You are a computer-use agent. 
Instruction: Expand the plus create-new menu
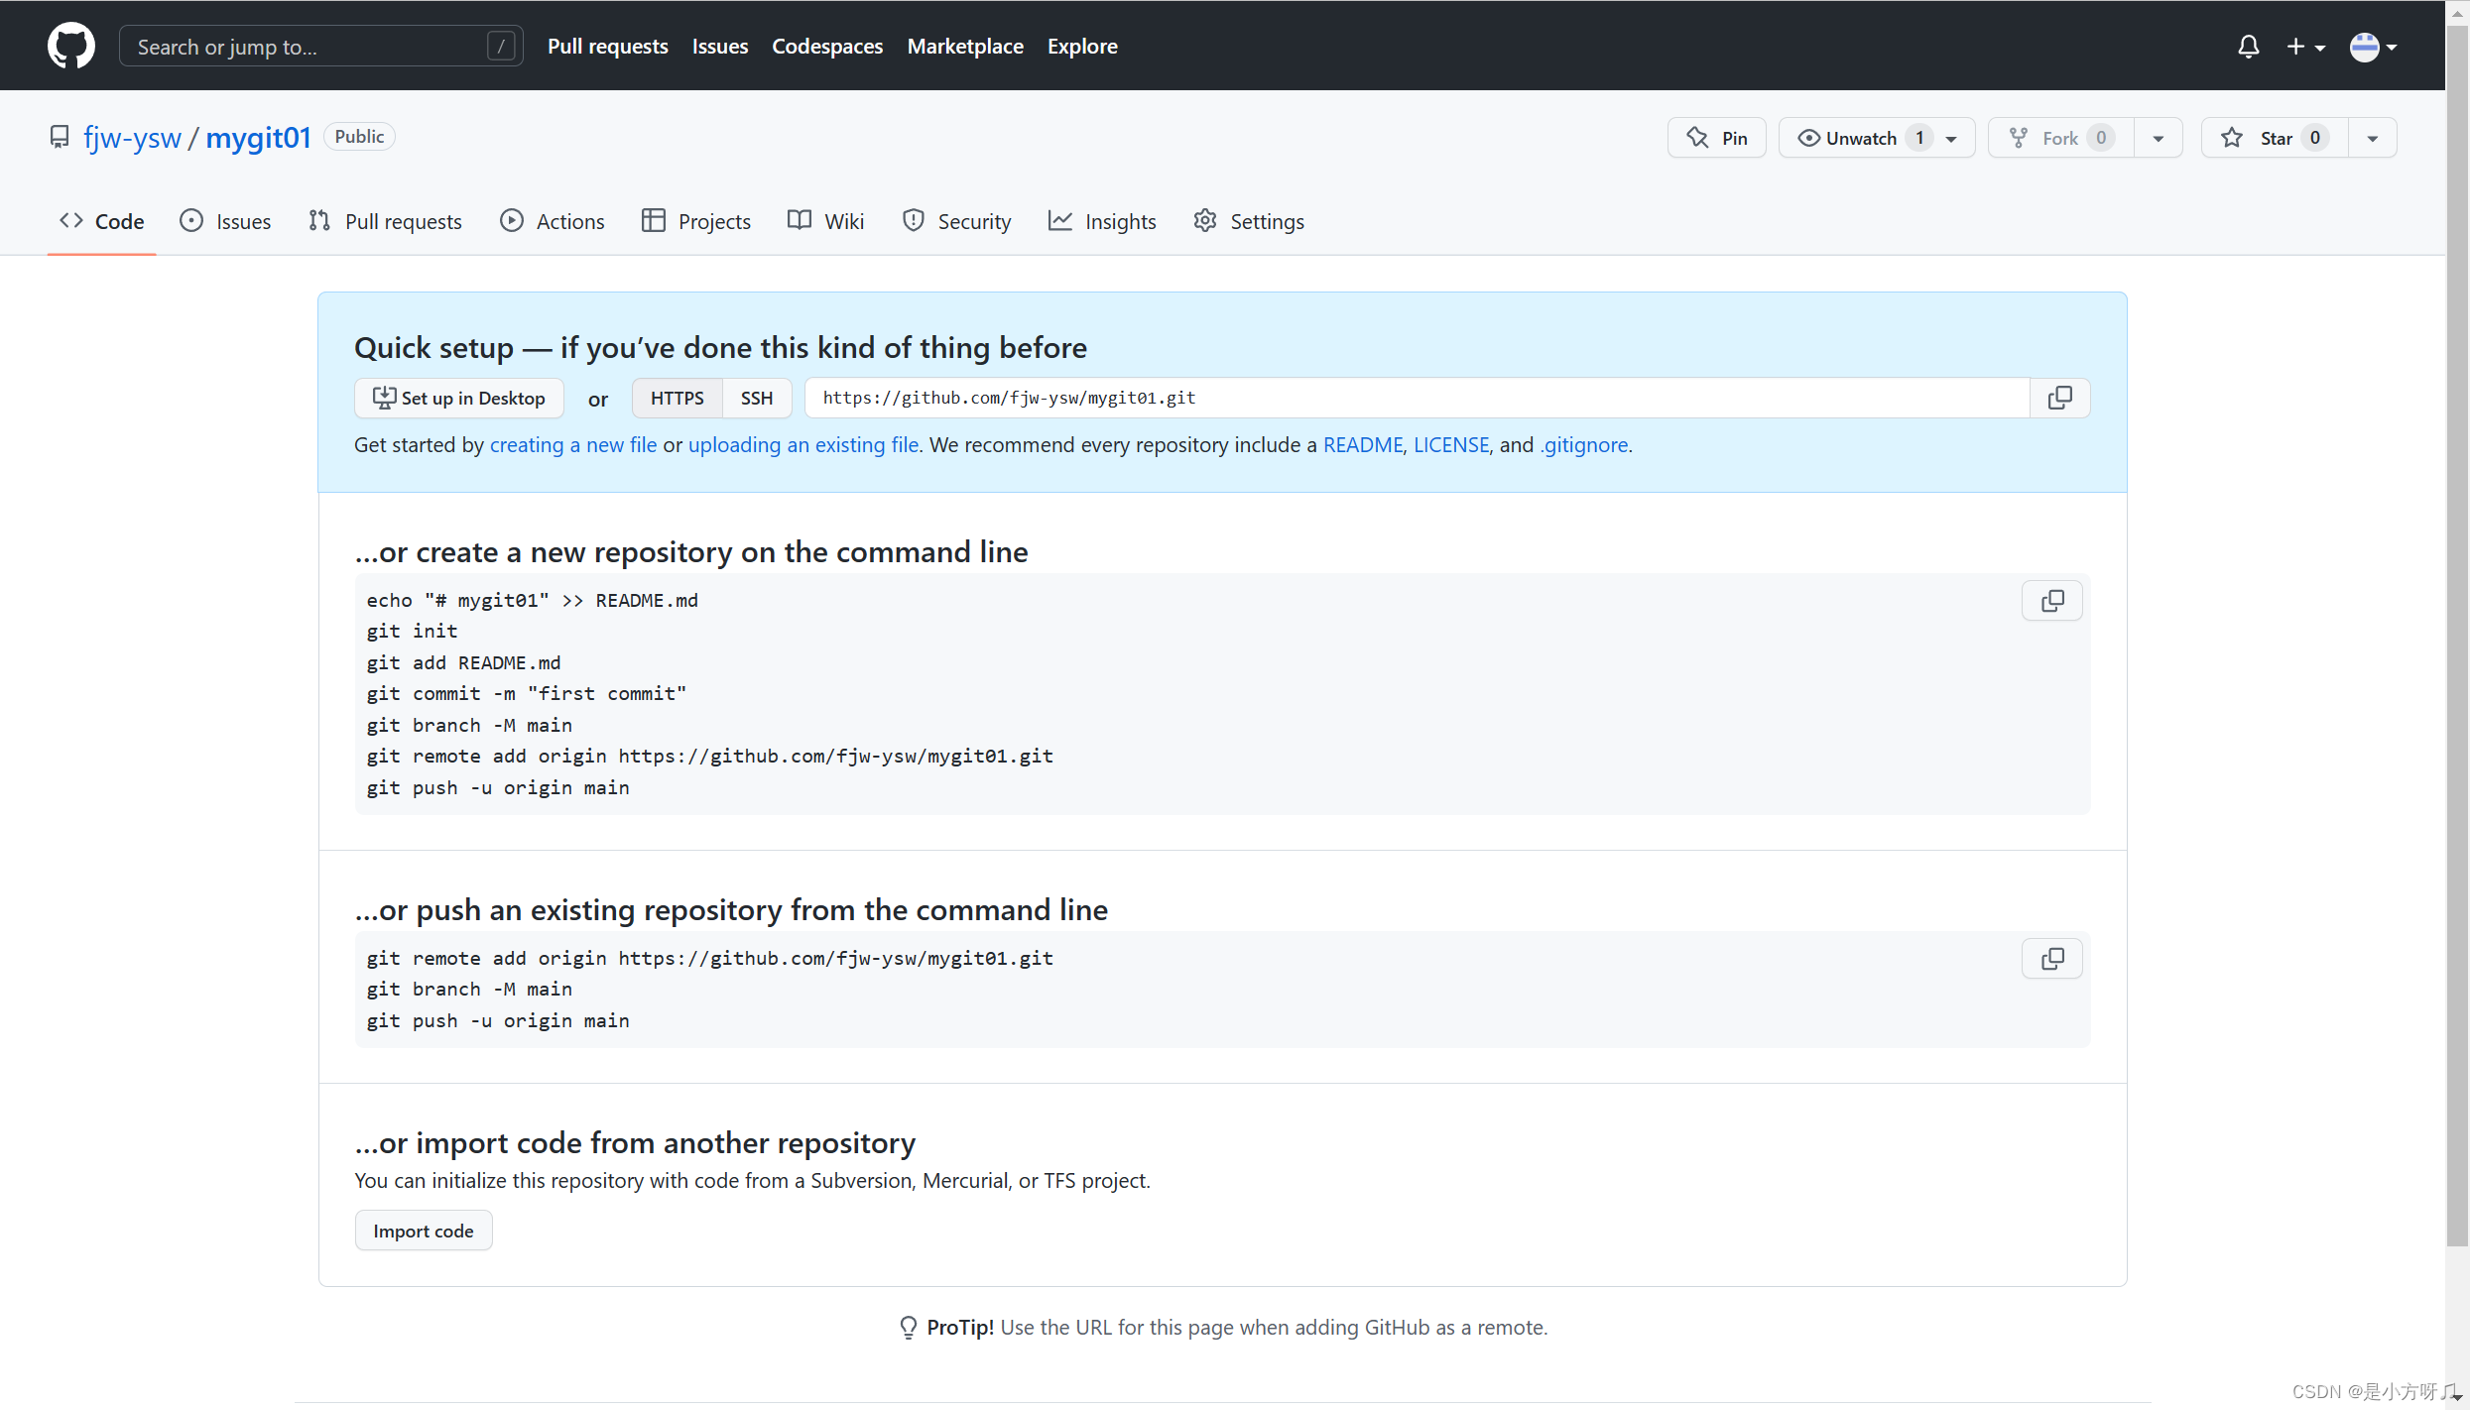click(2305, 47)
